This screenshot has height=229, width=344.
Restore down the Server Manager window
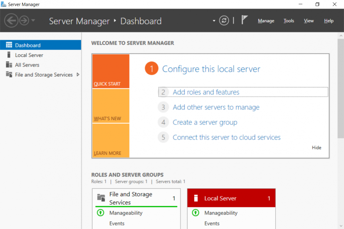(317, 4)
